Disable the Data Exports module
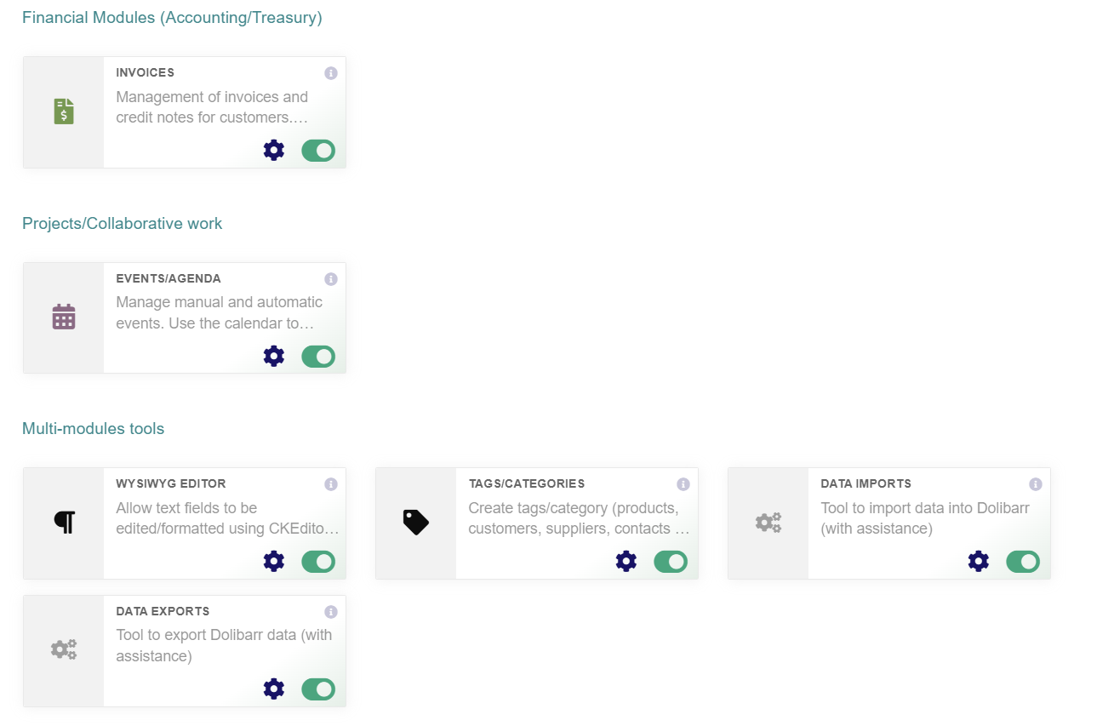 pyautogui.click(x=318, y=689)
